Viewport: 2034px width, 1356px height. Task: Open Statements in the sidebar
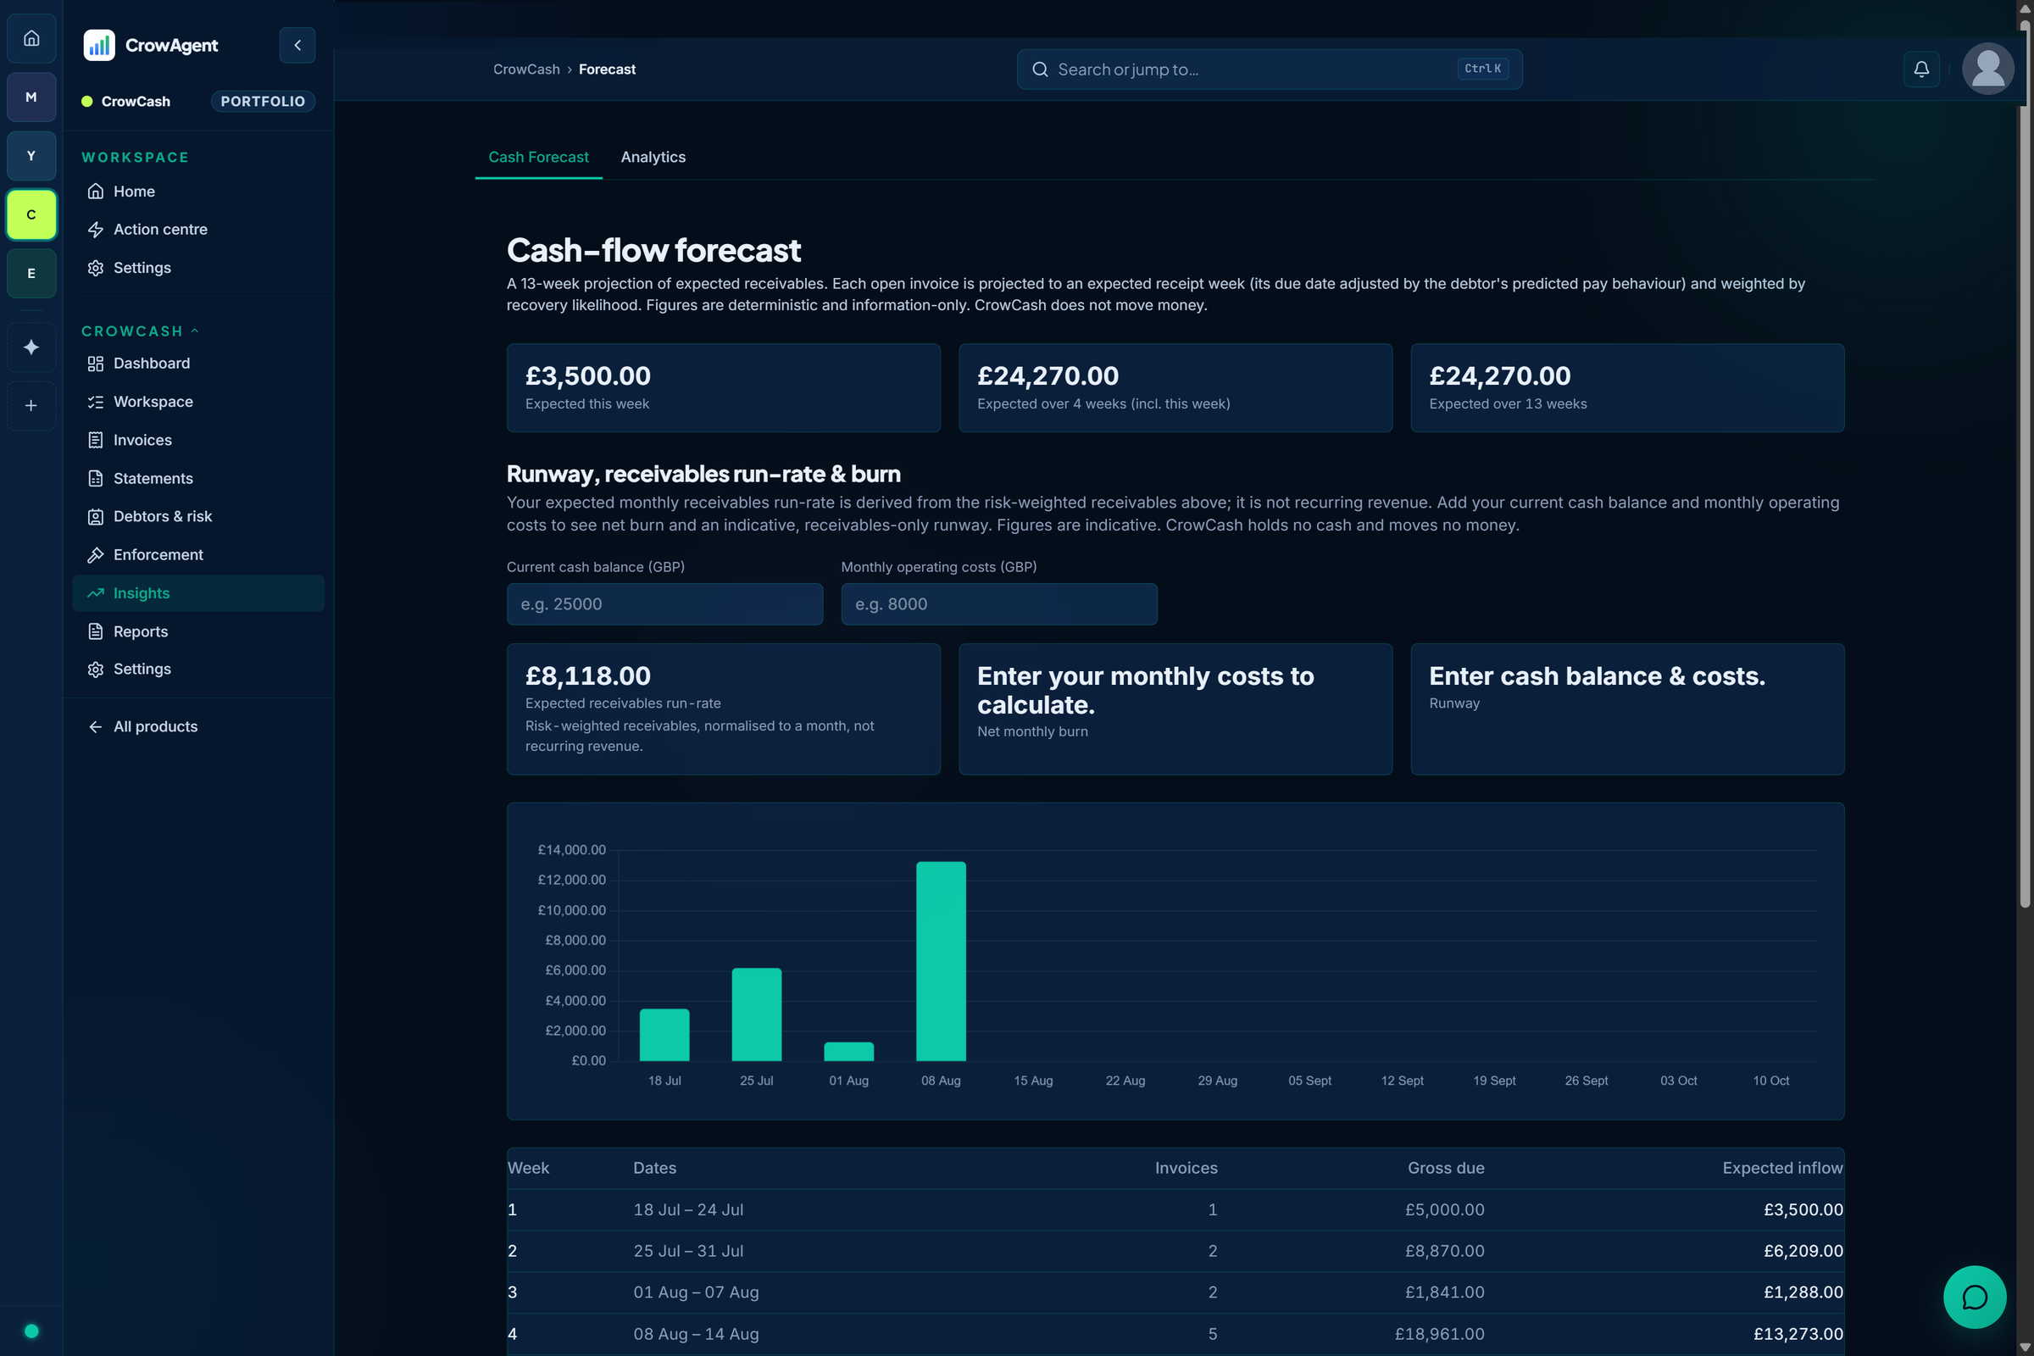click(198, 478)
